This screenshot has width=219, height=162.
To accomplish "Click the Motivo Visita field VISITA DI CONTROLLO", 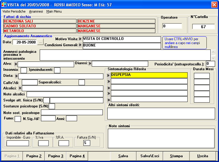I will coord(122,39).
